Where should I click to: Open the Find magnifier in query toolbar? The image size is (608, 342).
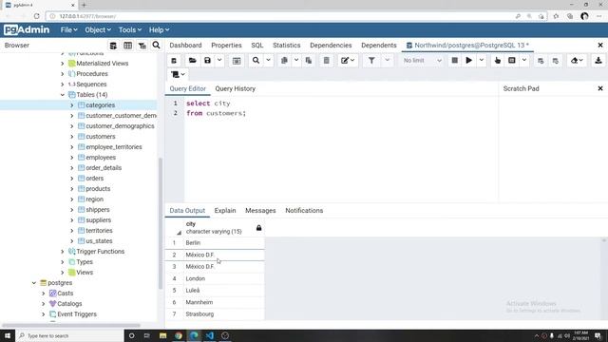256,61
